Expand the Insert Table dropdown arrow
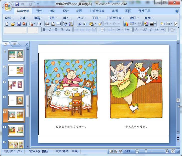This screenshot has width=182, height=156. [x=135, y=24]
